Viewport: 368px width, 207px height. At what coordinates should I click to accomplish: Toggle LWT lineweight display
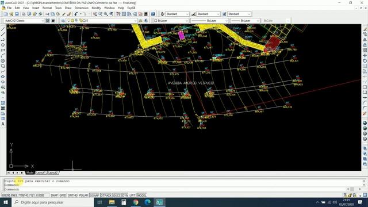click(x=132, y=195)
